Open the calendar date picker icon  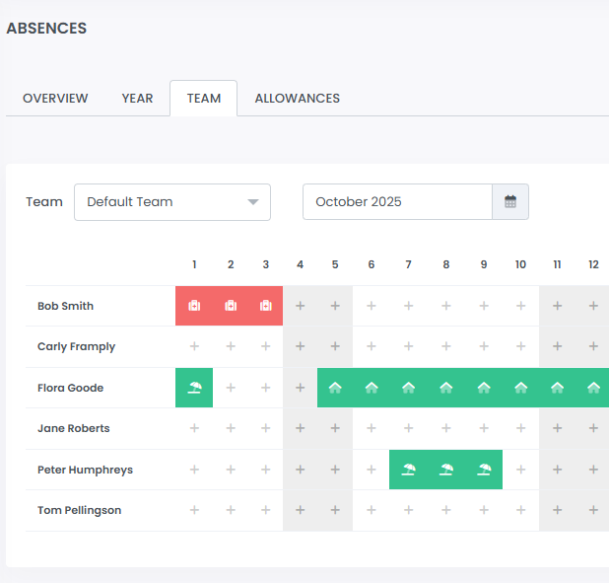510,201
